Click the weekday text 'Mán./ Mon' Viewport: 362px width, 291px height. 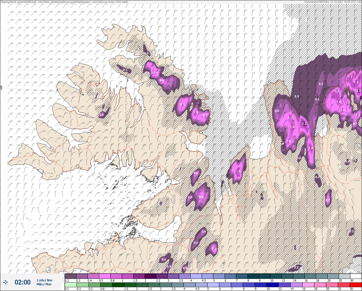tap(44, 284)
